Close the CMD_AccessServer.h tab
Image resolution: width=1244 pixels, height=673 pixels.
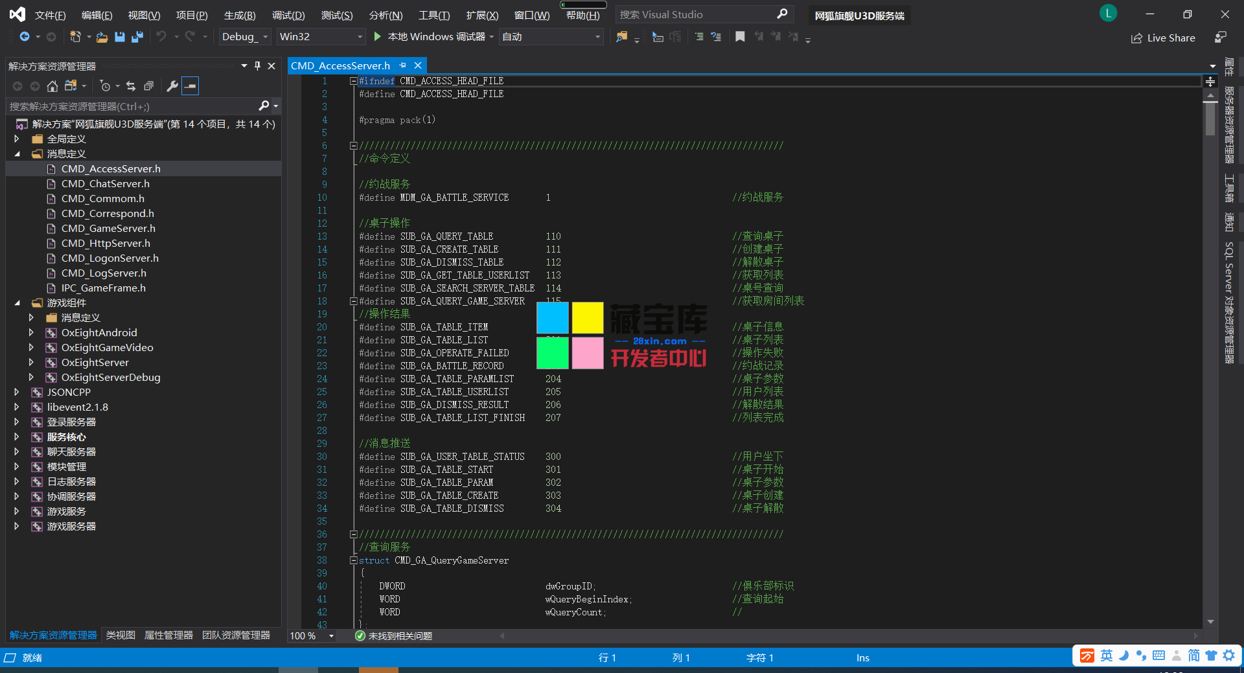pyautogui.click(x=418, y=65)
